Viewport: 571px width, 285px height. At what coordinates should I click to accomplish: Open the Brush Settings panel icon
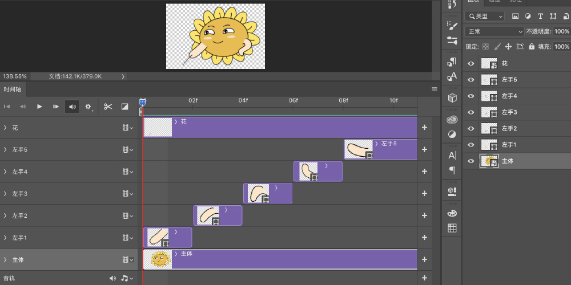(x=452, y=25)
